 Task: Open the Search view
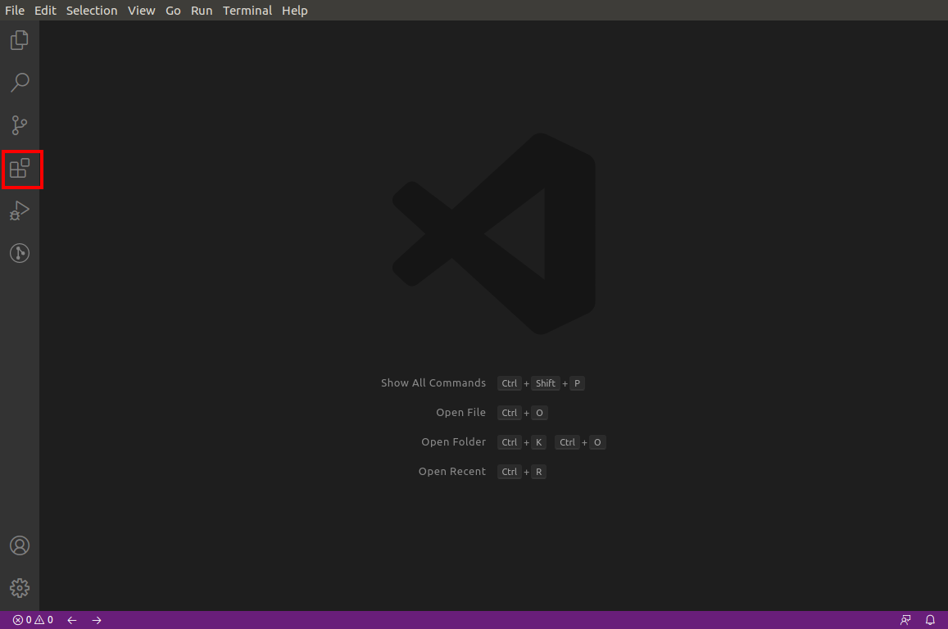tap(20, 82)
